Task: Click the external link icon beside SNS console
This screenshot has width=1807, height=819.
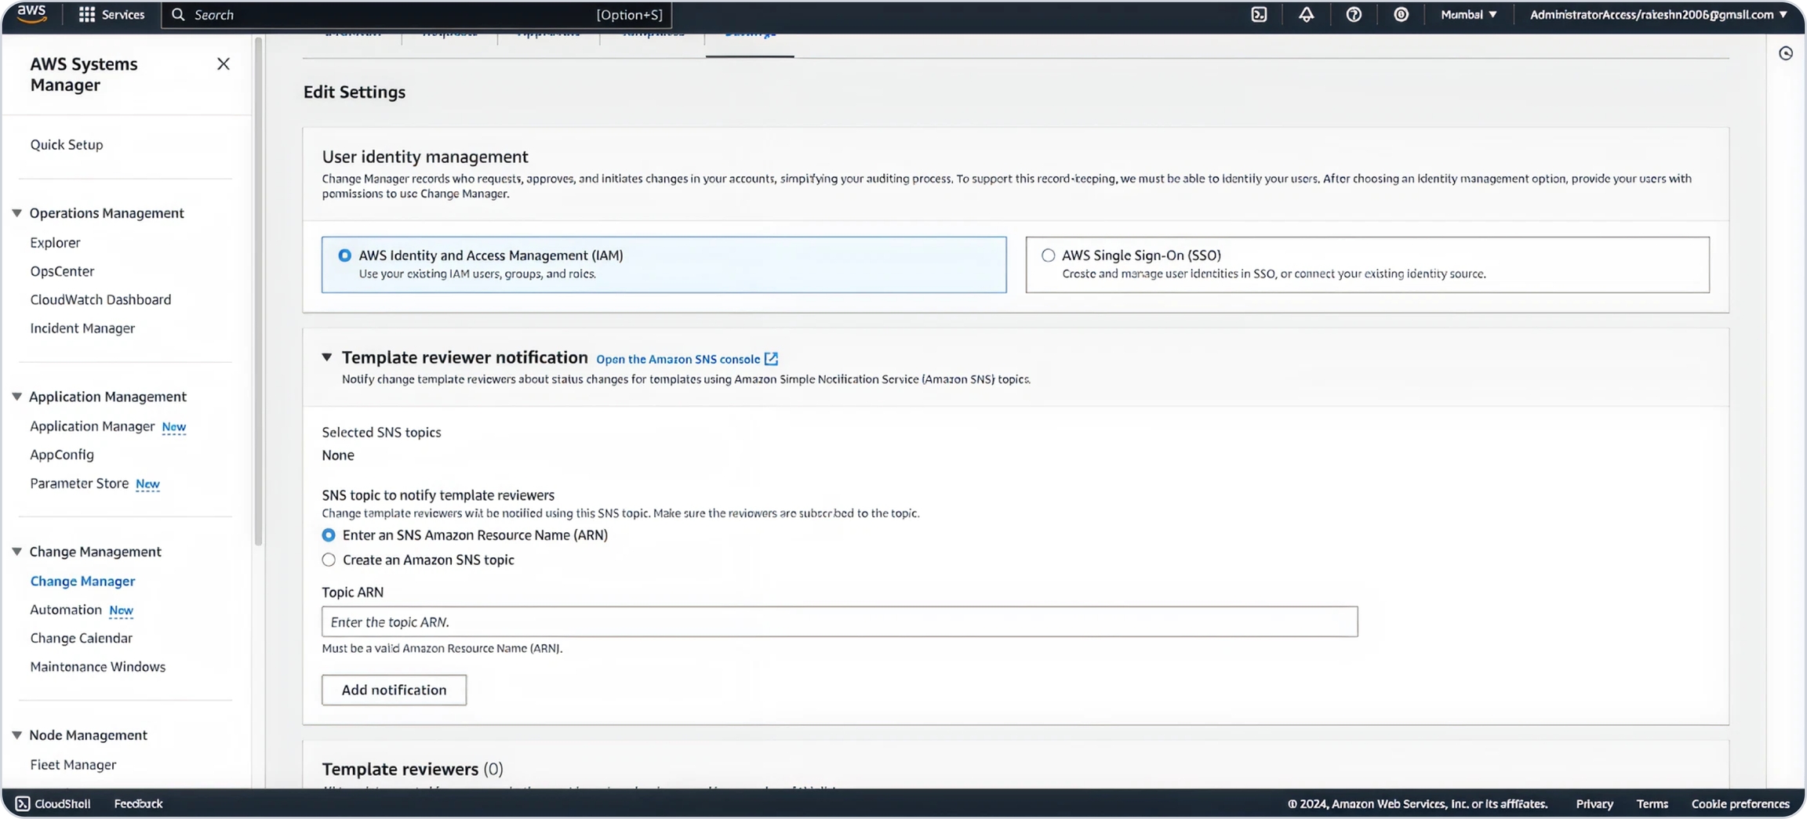Action: [x=771, y=359]
